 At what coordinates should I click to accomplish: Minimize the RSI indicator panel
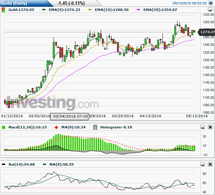click(203, 164)
